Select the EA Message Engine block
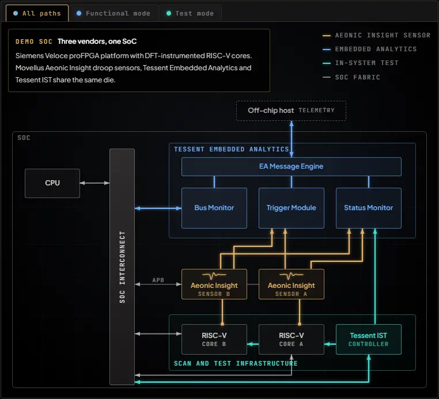The width and height of the screenshot is (439, 399). (x=291, y=166)
